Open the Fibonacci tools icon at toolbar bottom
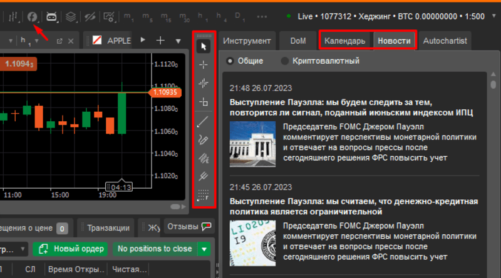 tap(203, 195)
